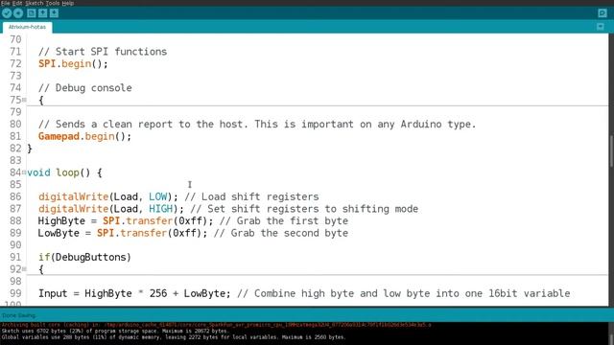Screen dimensions: 614x345
Task: Click the 'Sketch uses 6702 bytes' console line
Action: tap(114, 331)
